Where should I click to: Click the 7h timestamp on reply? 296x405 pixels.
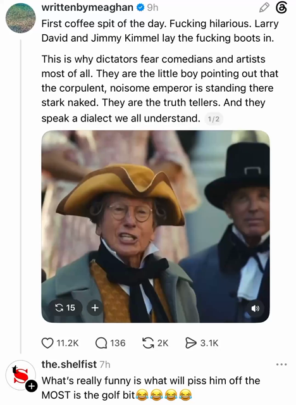(105, 364)
